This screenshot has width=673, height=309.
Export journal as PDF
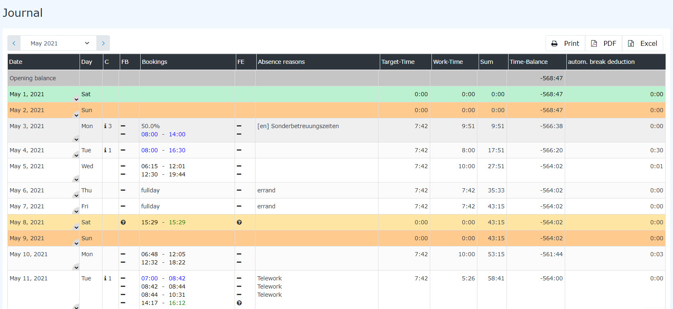(603, 43)
